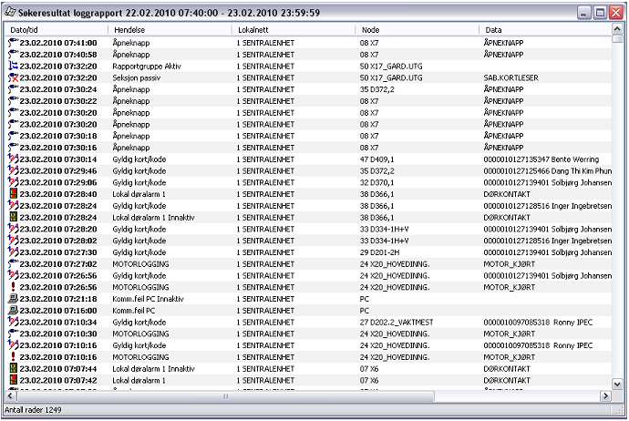
Task: Click the icon of 07:27:02 MOTORLOGGING row
Action: coord(13,264)
